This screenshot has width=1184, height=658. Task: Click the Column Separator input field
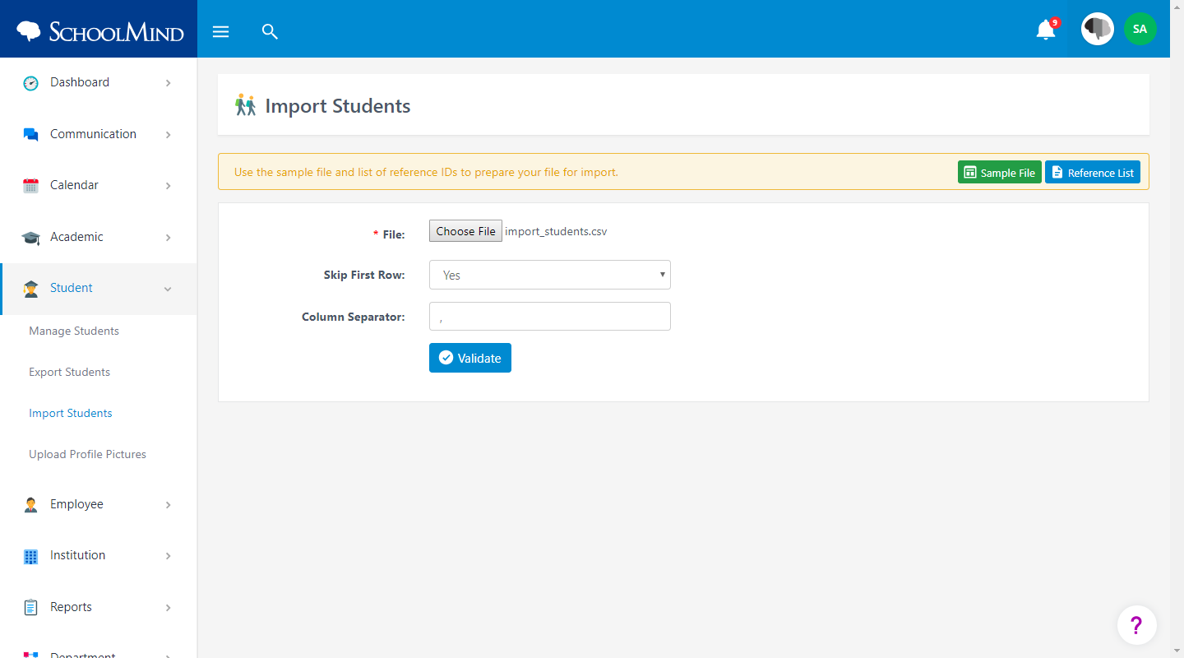(549, 316)
